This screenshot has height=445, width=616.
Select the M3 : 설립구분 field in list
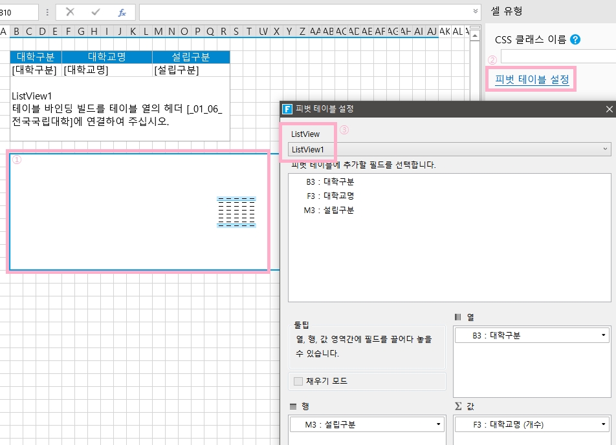tap(329, 210)
